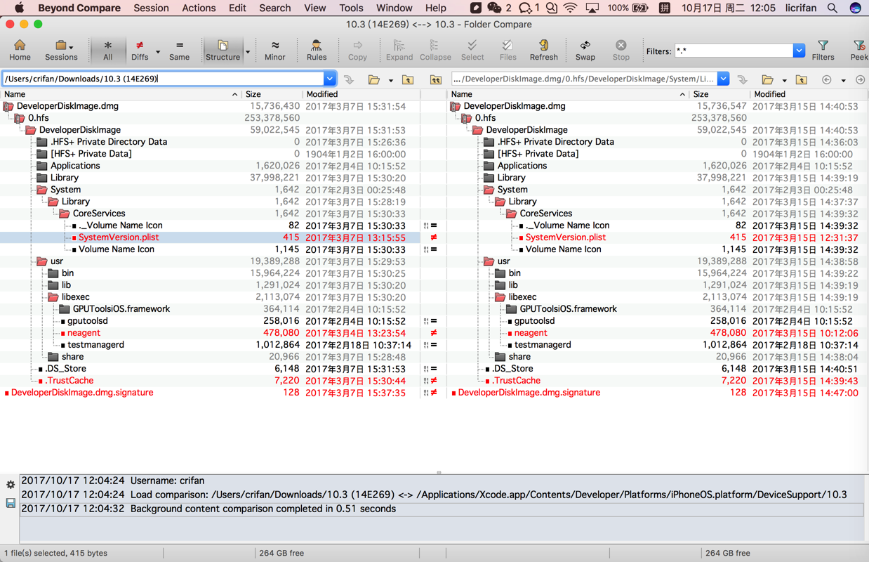
Task: Toggle the Diffs display filter
Action: [x=140, y=50]
